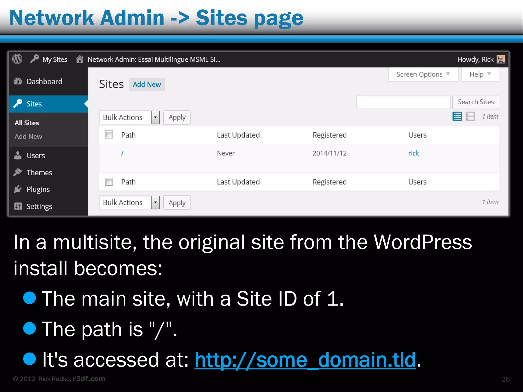Image resolution: width=523 pixels, height=392 pixels.
Task: Expand the Help tab
Action: tap(480, 74)
